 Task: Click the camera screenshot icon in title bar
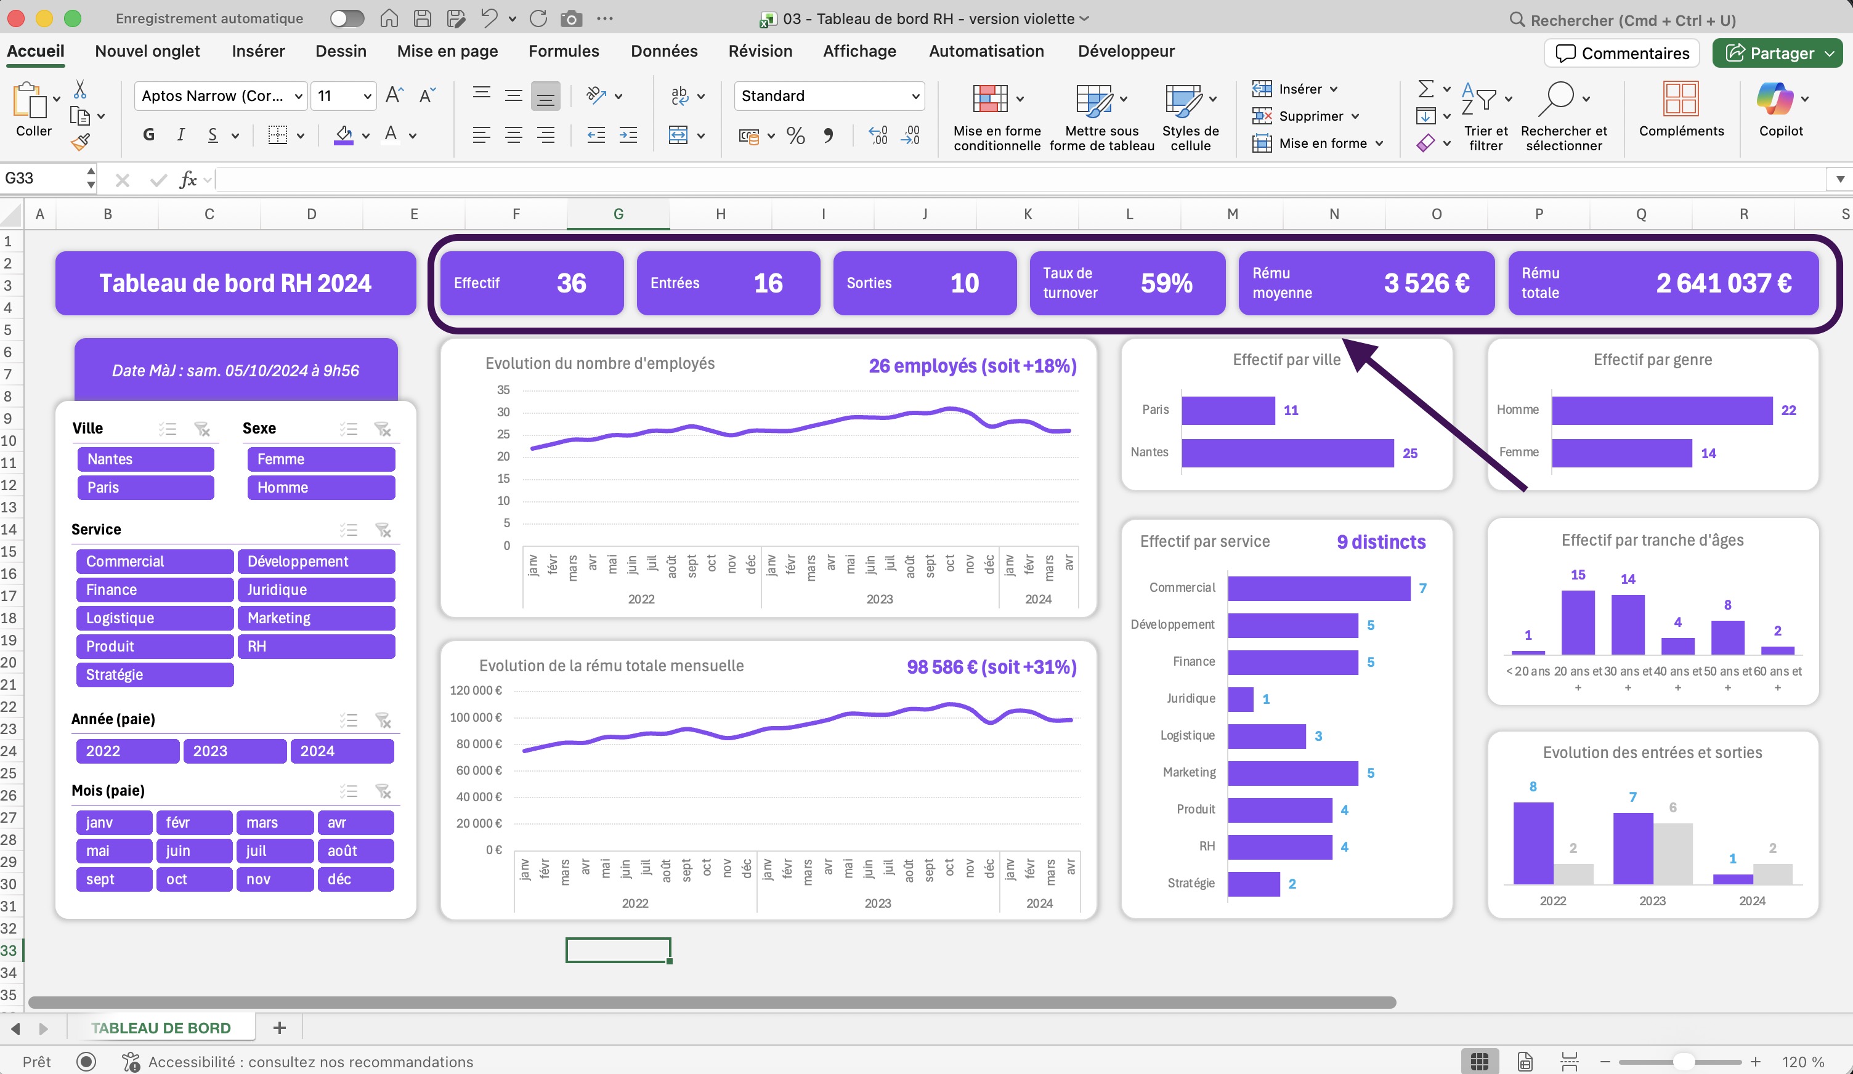click(570, 19)
